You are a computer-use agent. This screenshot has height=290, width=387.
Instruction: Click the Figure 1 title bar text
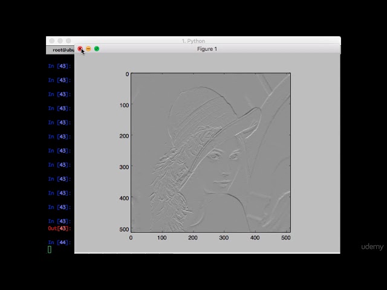[x=207, y=49]
